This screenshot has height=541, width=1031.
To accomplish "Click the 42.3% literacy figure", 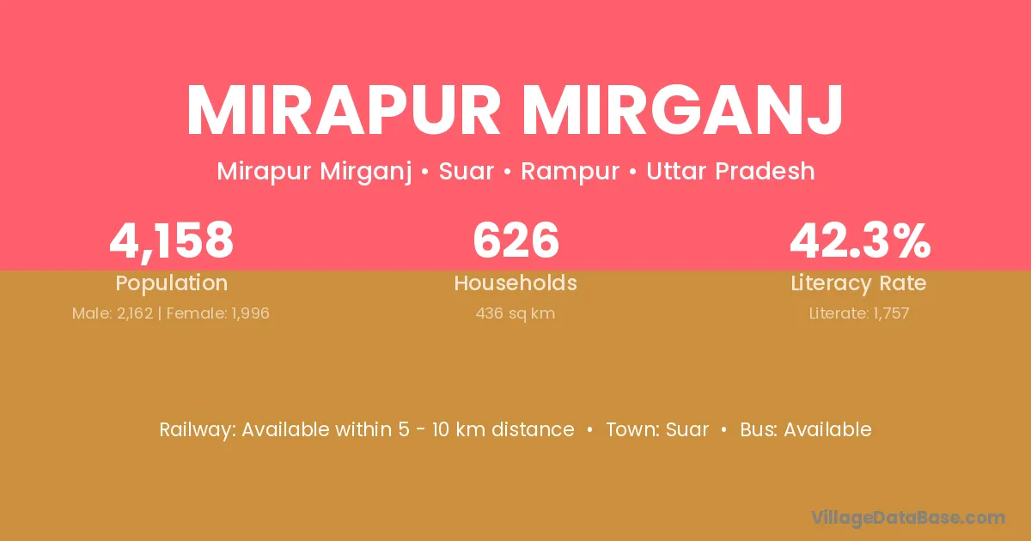I will [x=859, y=240].
